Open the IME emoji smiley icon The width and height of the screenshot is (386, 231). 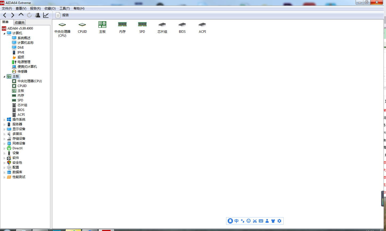[249, 221]
